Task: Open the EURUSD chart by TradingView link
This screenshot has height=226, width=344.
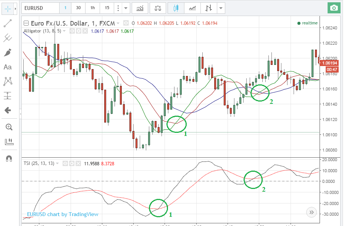Action: point(62,214)
